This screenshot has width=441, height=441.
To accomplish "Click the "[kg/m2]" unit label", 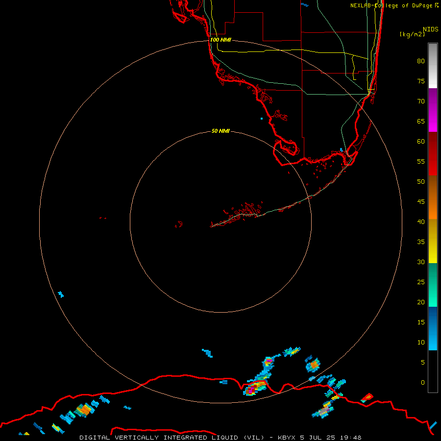I will (x=413, y=34).
